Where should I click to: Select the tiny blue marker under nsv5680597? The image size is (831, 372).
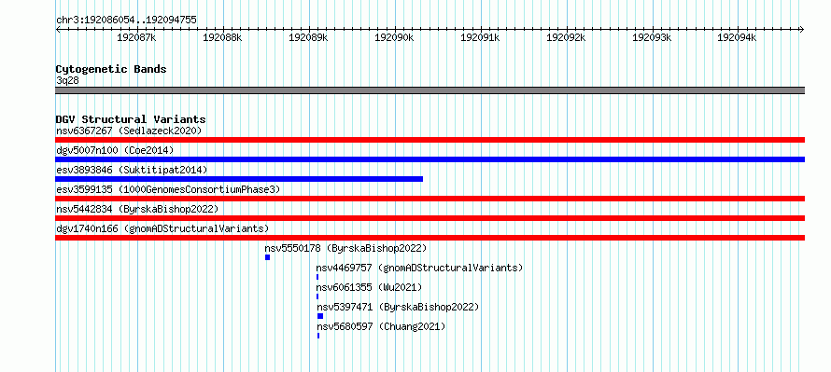click(318, 336)
